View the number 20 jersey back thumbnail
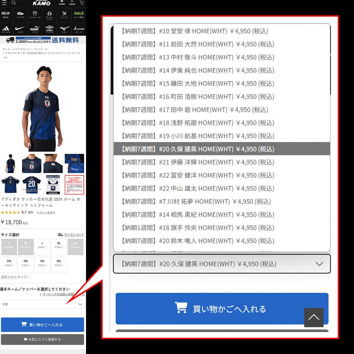Image resolution: width=354 pixels, height=354 pixels. [x=32, y=185]
